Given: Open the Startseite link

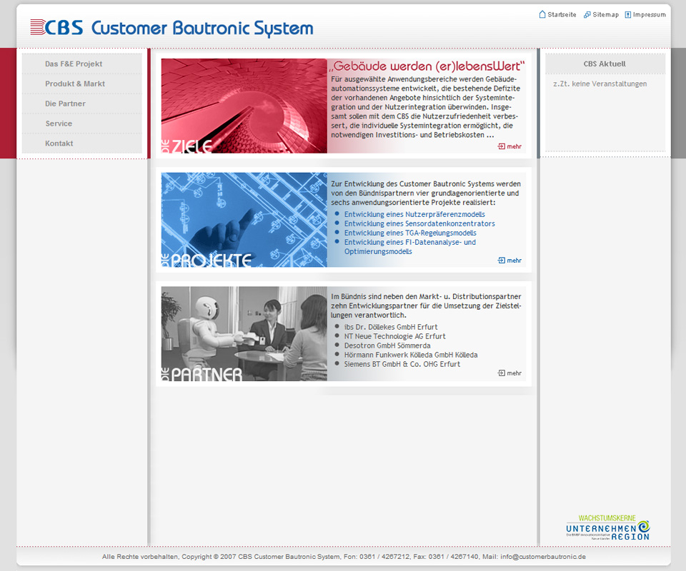Looking at the screenshot, I should pos(562,14).
